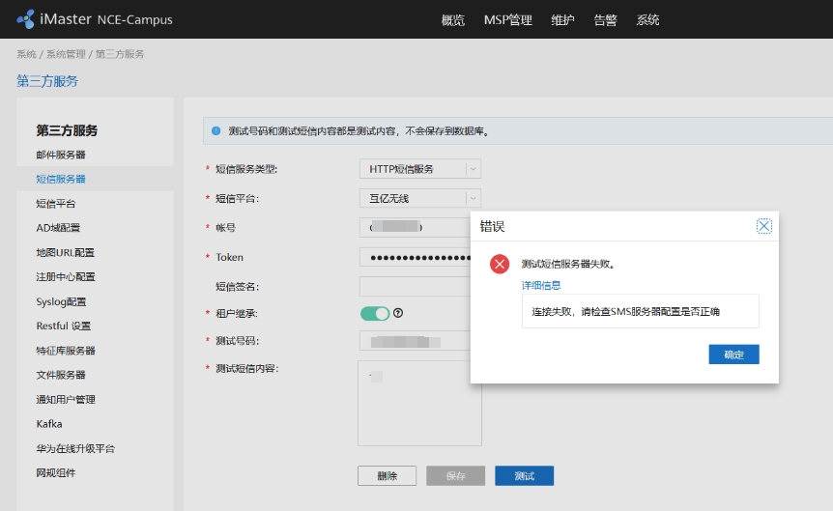Open the 维护 top menu

tap(562, 20)
